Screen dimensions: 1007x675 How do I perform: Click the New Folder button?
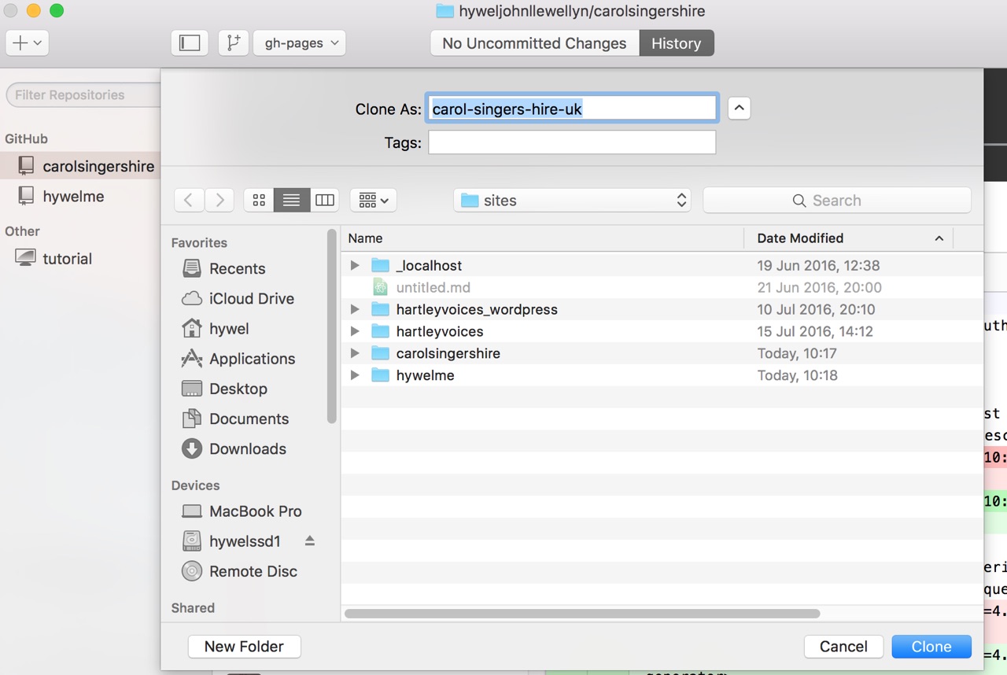coord(244,646)
